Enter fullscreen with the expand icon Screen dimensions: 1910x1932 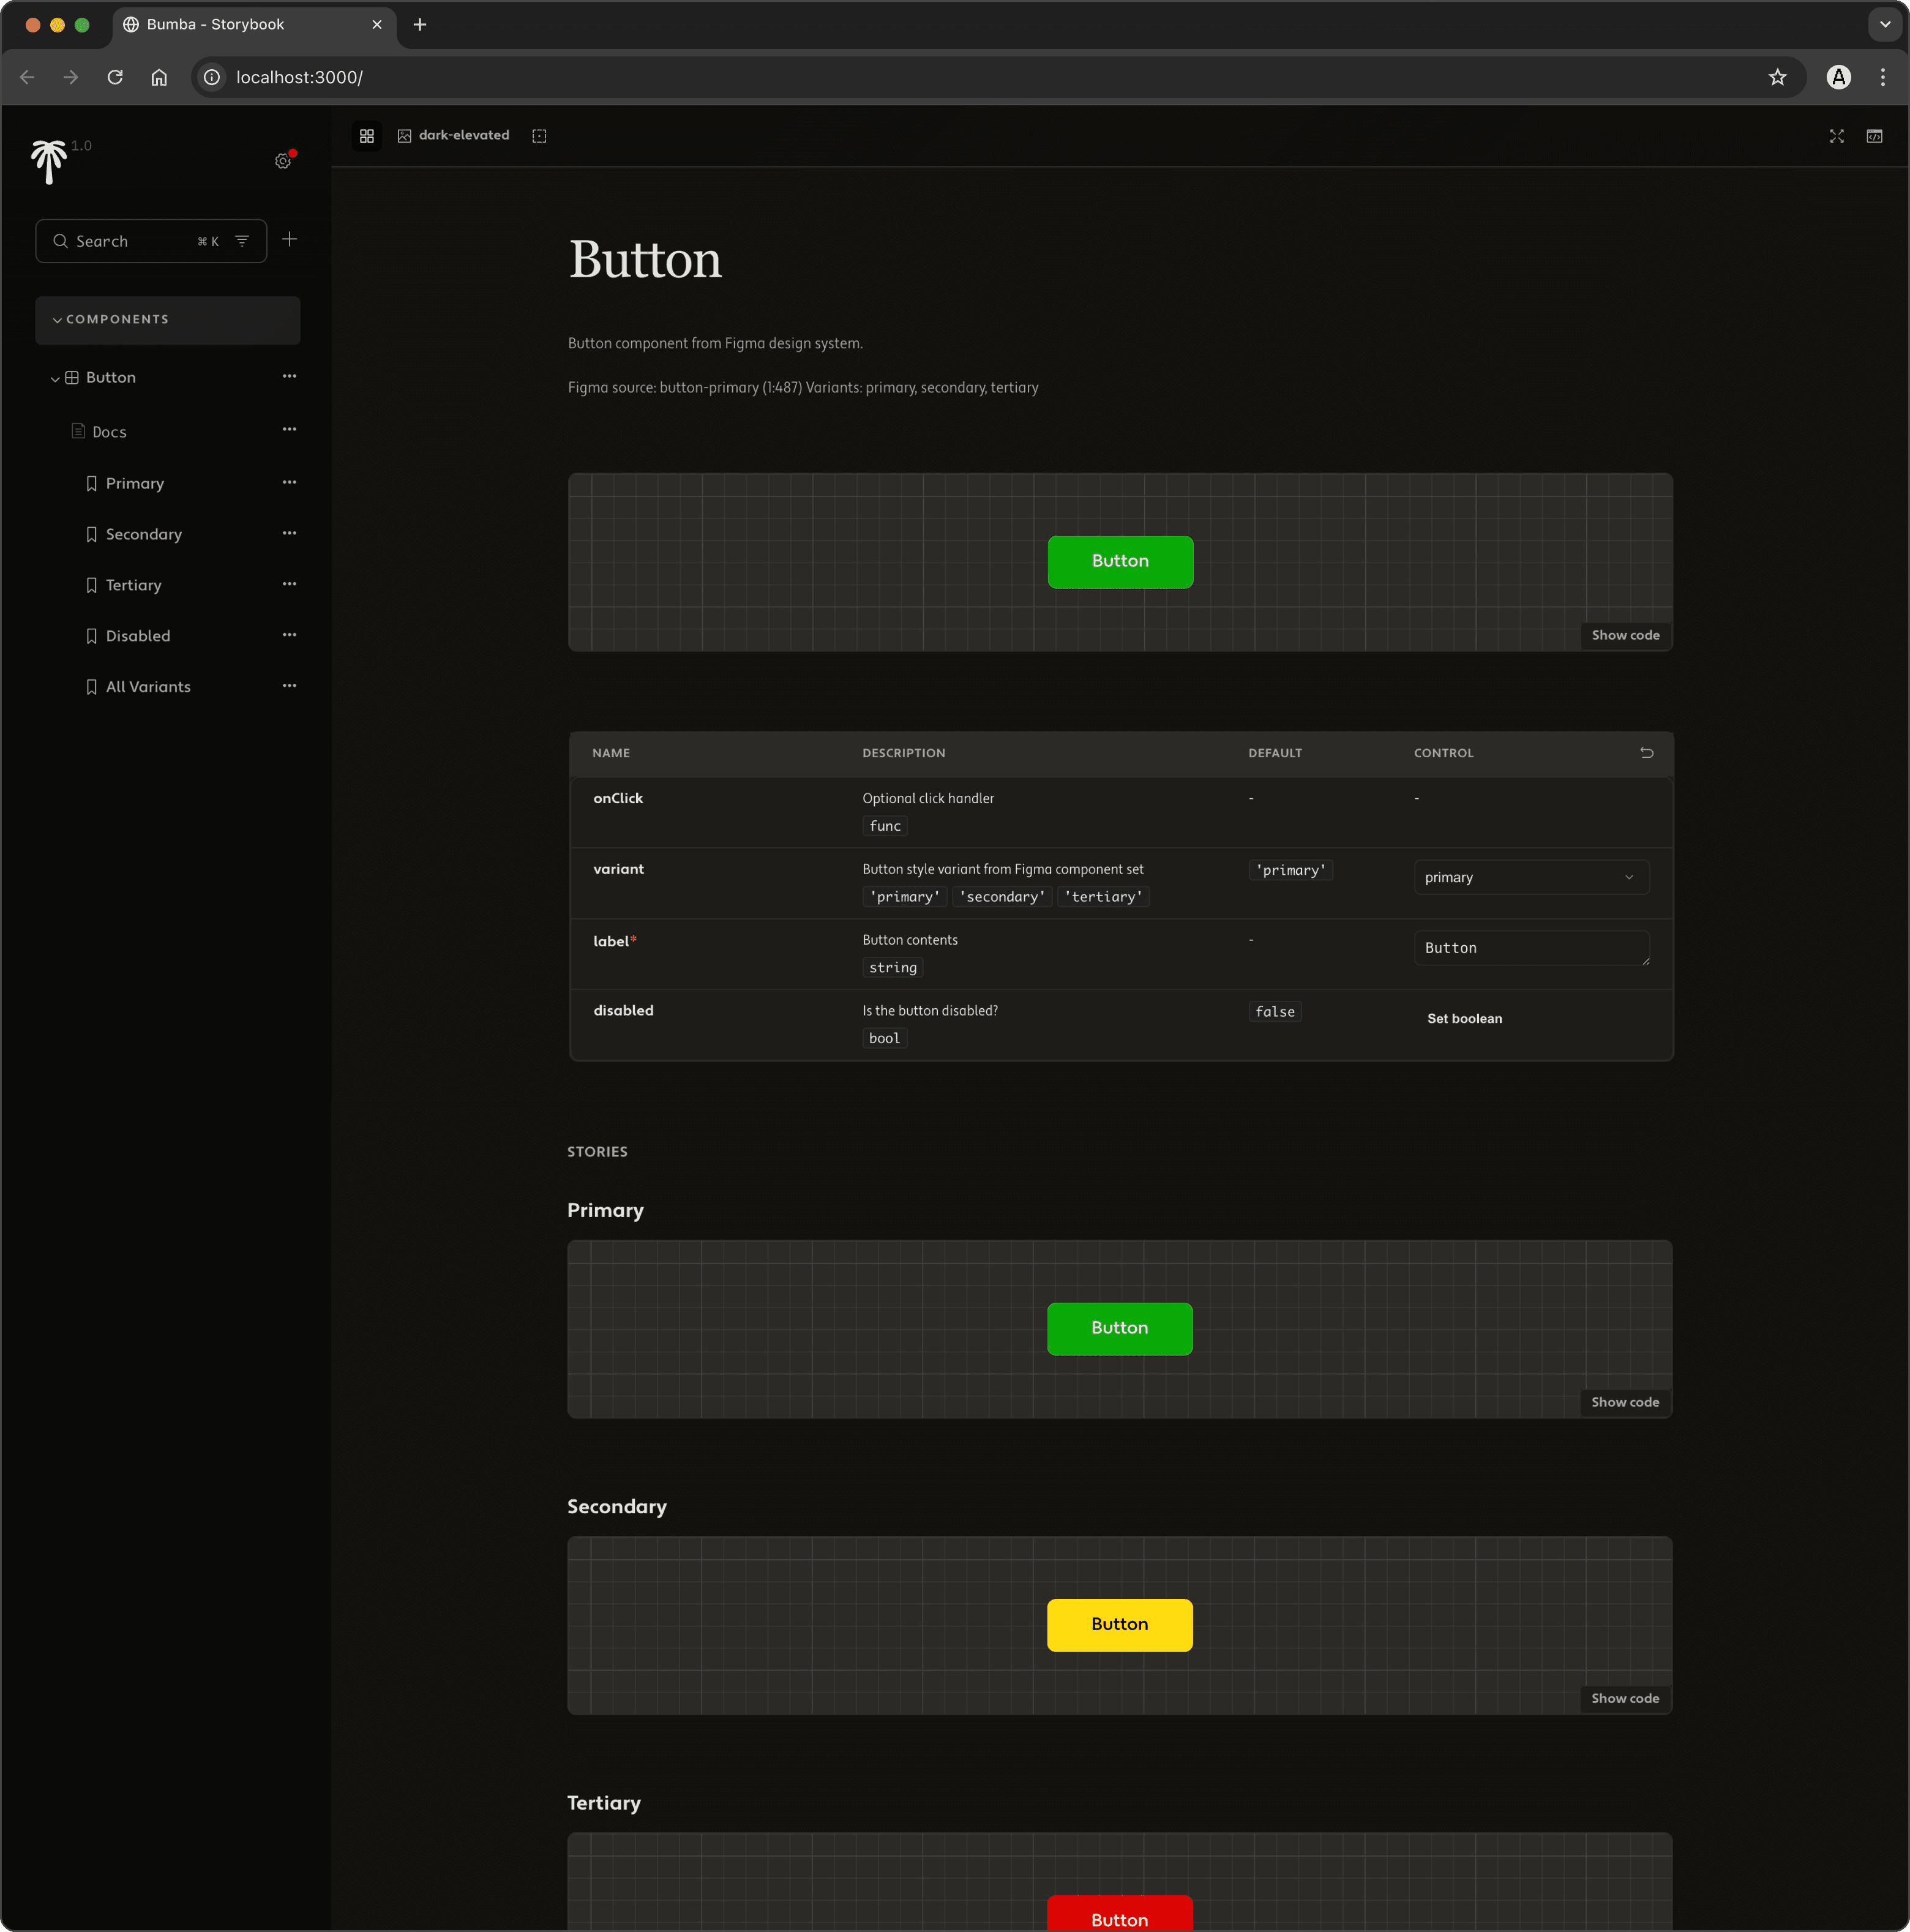[x=1836, y=136]
